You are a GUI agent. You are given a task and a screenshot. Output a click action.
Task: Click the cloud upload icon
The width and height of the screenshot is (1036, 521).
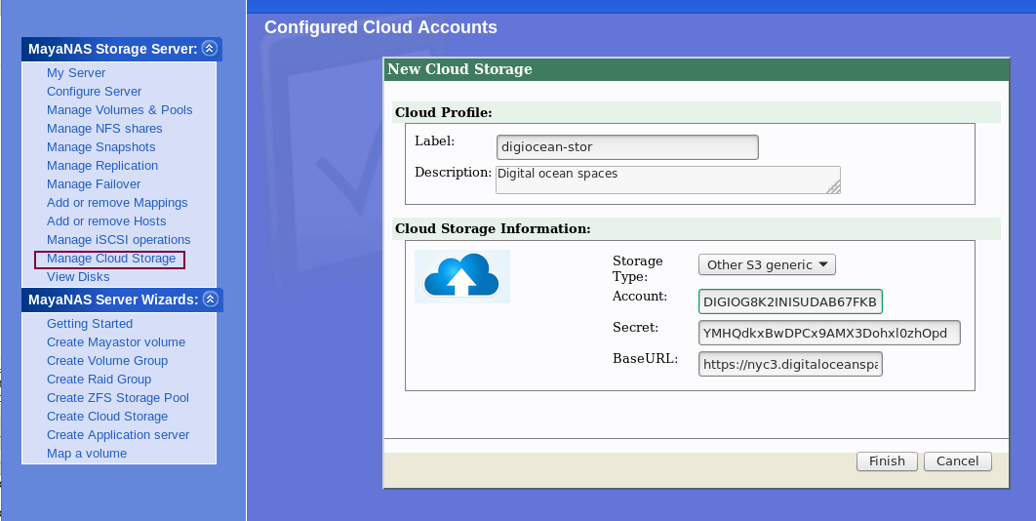pyautogui.click(x=461, y=276)
